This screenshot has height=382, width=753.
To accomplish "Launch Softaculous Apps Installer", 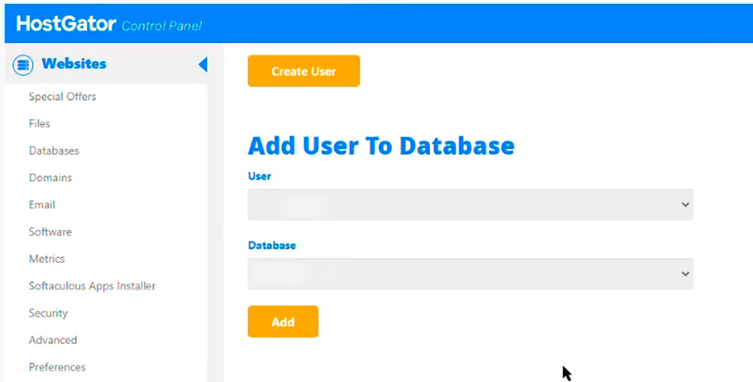I will pos(92,286).
